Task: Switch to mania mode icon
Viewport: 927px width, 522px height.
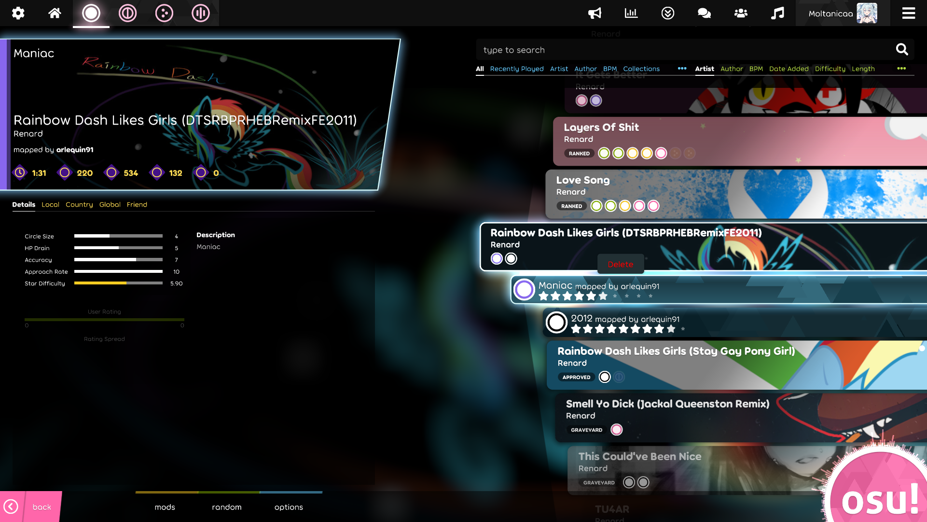Action: click(201, 13)
